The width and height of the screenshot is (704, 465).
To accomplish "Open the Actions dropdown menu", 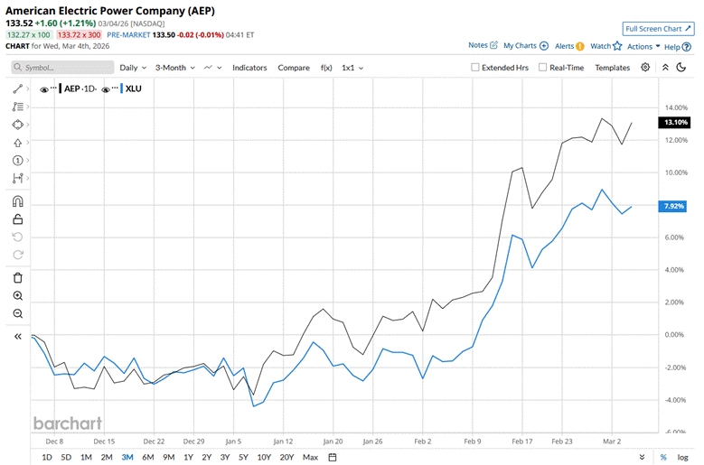I will [x=643, y=46].
